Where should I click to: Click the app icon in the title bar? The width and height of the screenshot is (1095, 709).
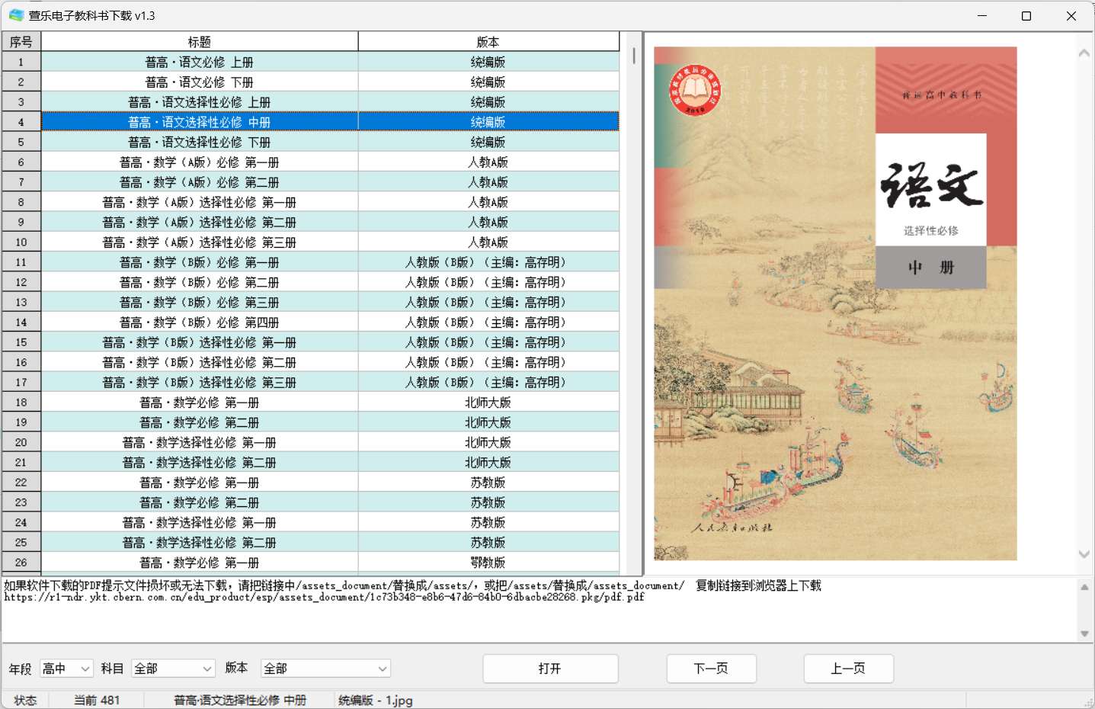point(16,15)
